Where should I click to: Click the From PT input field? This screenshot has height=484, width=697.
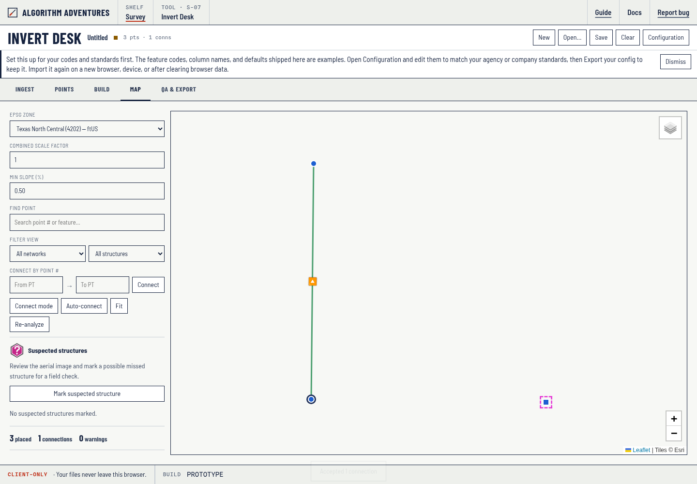[36, 285]
